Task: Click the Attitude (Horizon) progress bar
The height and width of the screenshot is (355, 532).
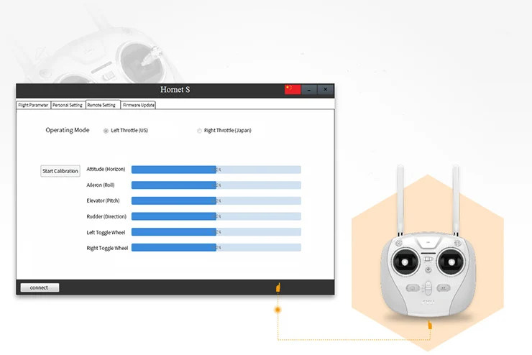Action: pos(216,170)
